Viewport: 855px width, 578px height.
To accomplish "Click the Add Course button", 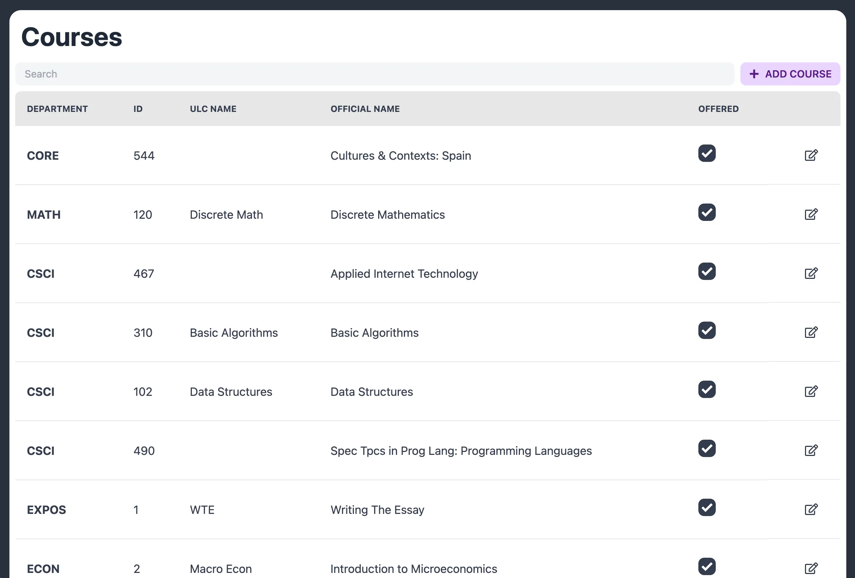I will coord(790,74).
